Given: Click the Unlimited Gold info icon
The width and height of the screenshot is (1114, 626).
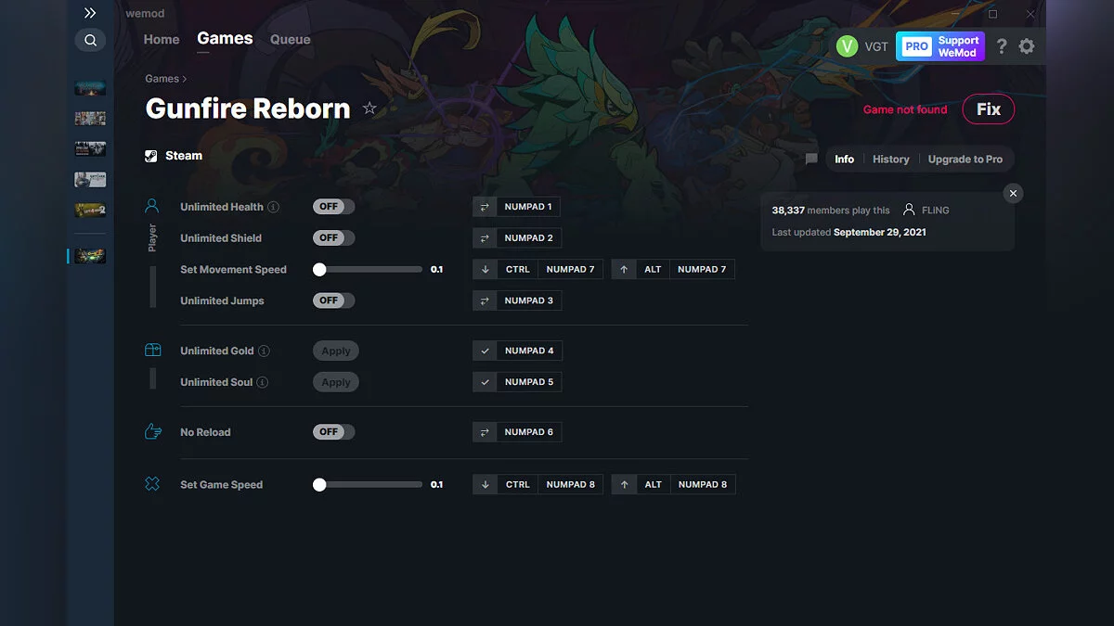Looking at the screenshot, I should pyautogui.click(x=265, y=351).
